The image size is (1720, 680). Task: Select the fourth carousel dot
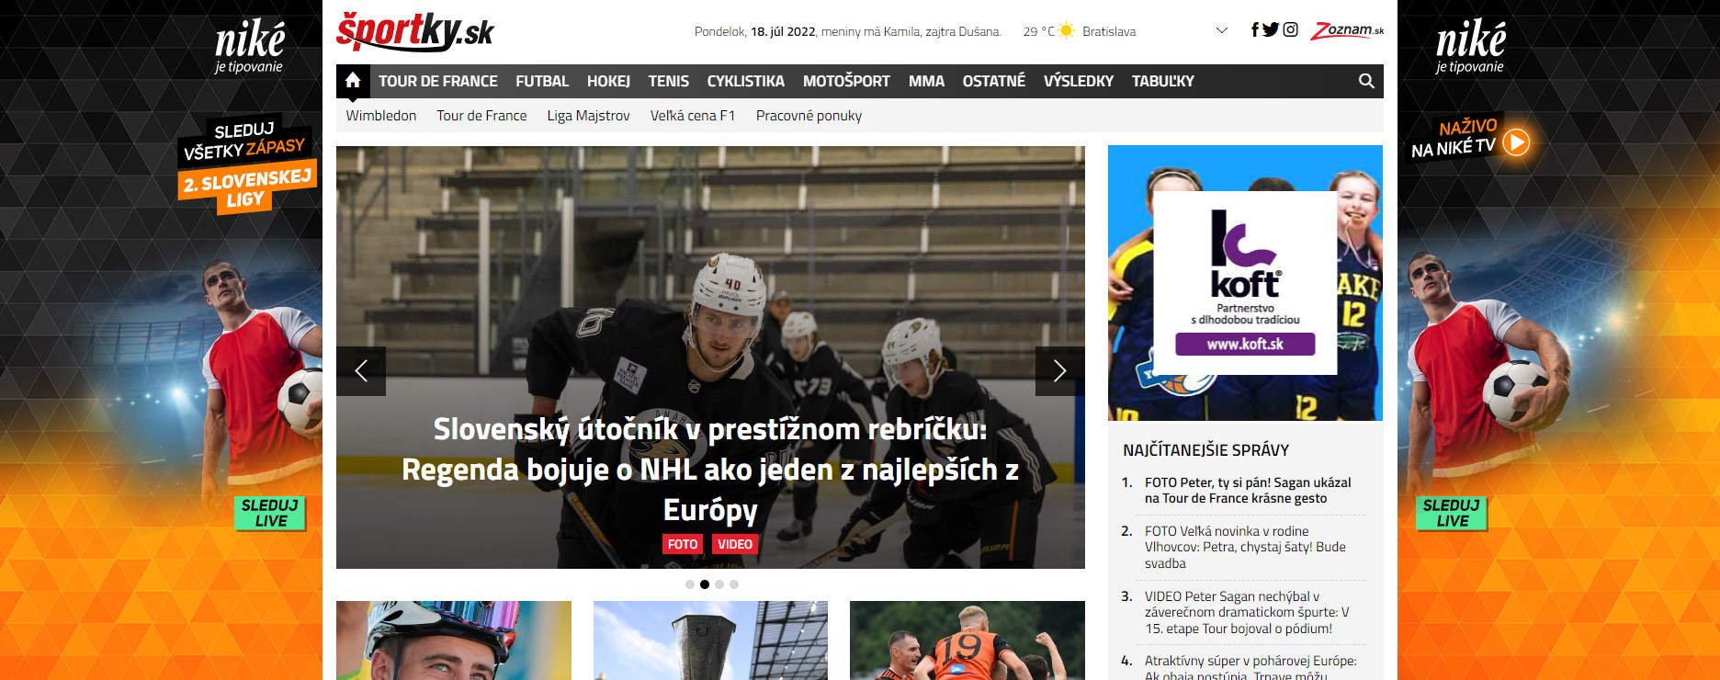pyautogui.click(x=734, y=584)
